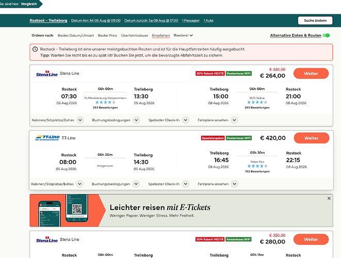The width and height of the screenshot is (341, 258).
Task: Click the phone E-Ticket image in banner
Action: point(63,211)
